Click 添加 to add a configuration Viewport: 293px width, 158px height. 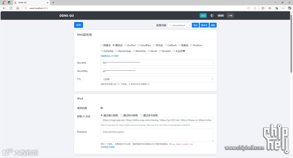(x=195, y=25)
